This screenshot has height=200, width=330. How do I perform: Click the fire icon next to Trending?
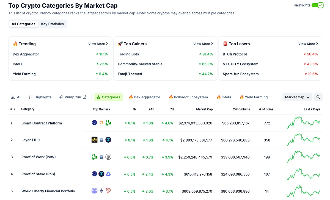pos(15,44)
